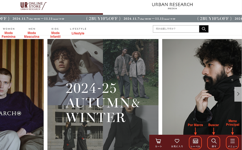
Task: Open the bearded man black coat banner
Action: click(x=202, y=87)
